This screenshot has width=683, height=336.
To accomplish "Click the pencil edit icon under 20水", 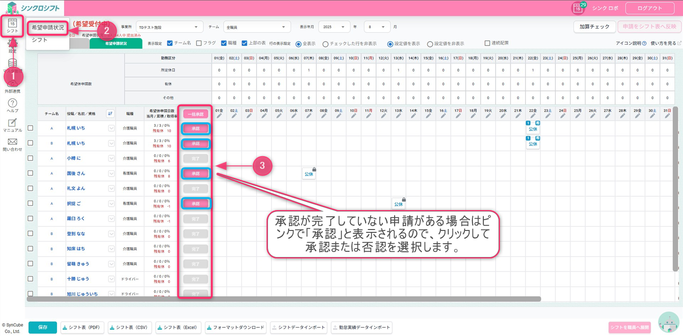I will 503,116.
